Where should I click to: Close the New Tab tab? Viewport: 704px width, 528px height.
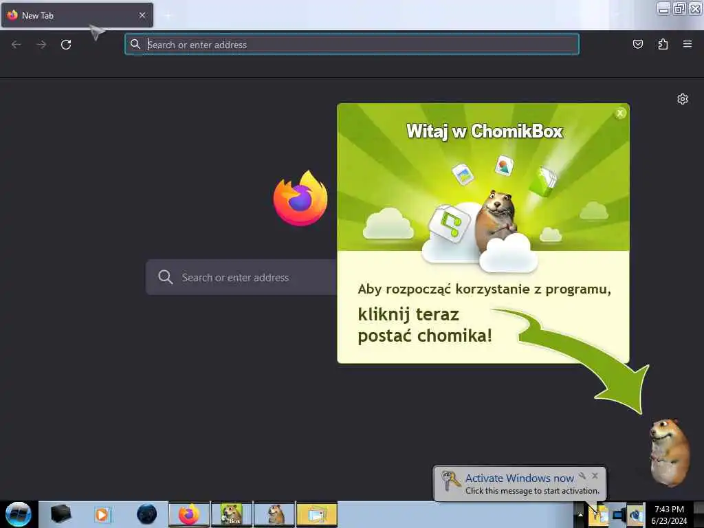pos(142,15)
